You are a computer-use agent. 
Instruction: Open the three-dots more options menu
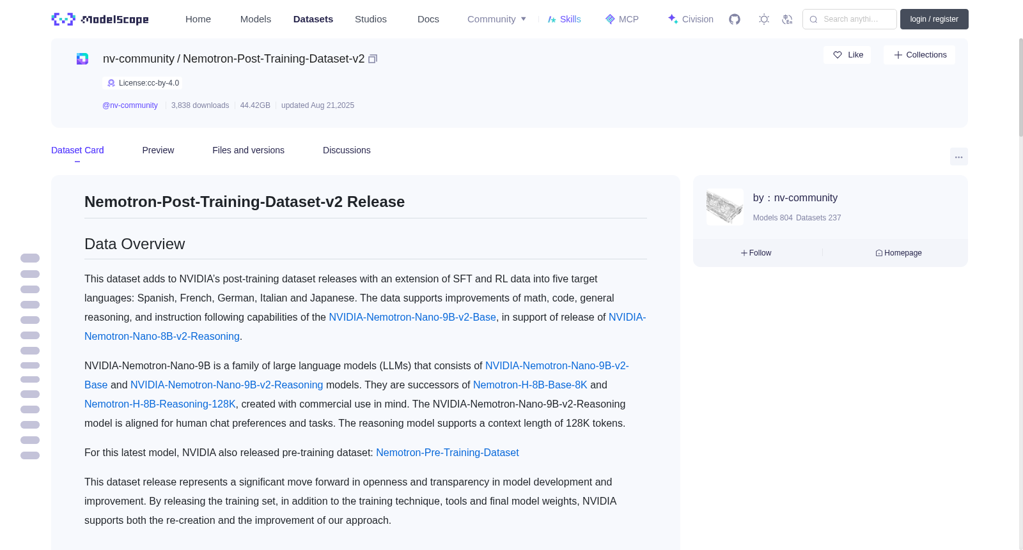click(x=959, y=157)
